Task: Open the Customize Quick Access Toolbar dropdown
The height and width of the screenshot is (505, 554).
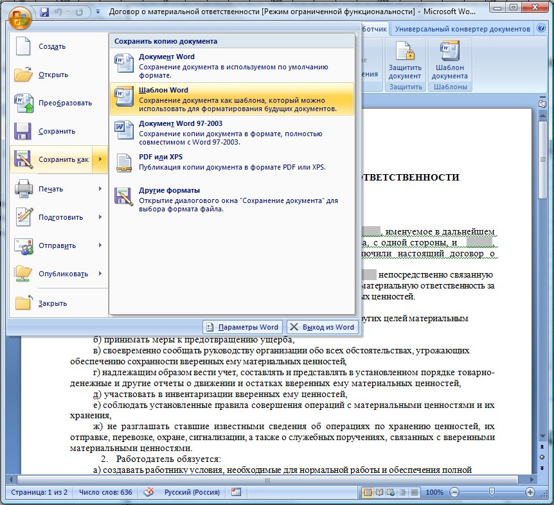Action: coord(98,12)
